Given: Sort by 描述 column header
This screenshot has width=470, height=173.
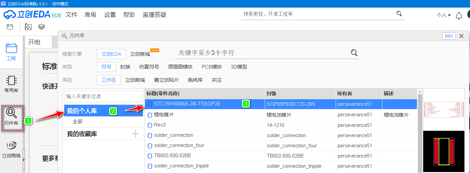Looking at the screenshot, I should [400, 94].
